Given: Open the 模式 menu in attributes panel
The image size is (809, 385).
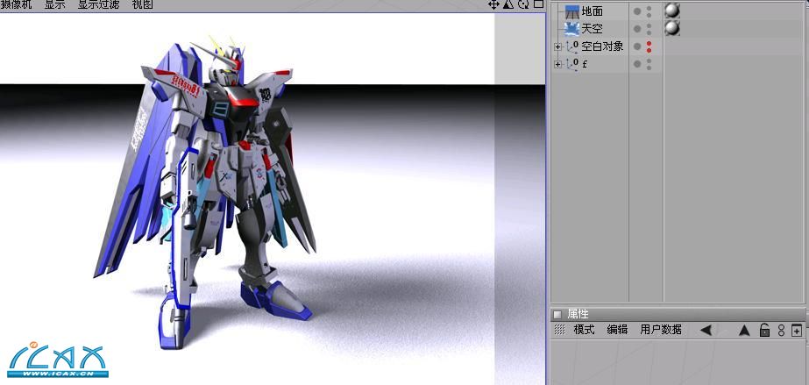Looking at the screenshot, I should [x=584, y=330].
